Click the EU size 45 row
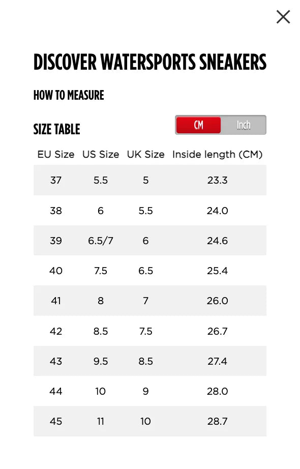 click(150, 421)
